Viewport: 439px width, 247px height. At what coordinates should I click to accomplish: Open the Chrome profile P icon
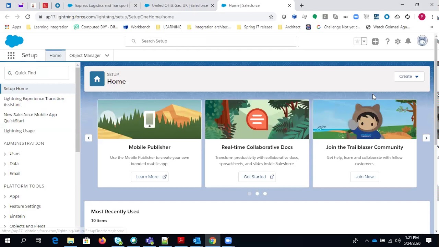(422, 16)
